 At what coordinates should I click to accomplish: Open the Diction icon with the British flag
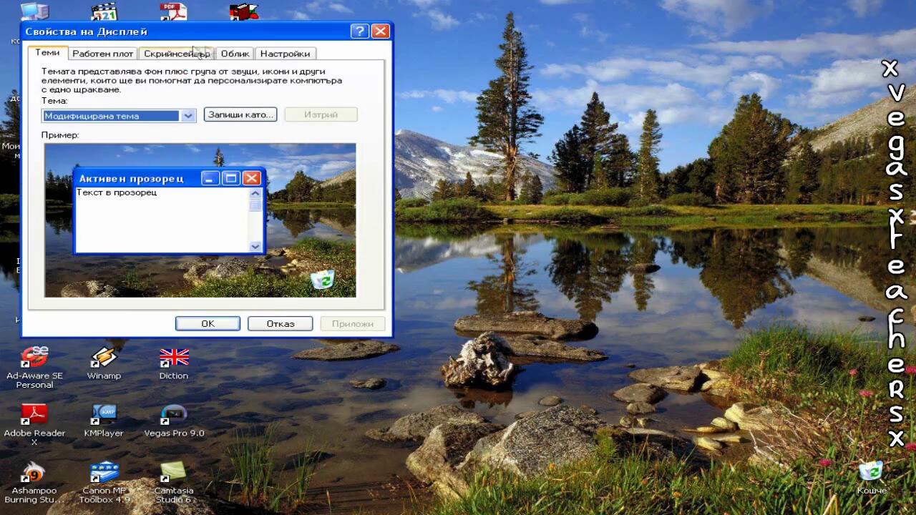(174, 358)
